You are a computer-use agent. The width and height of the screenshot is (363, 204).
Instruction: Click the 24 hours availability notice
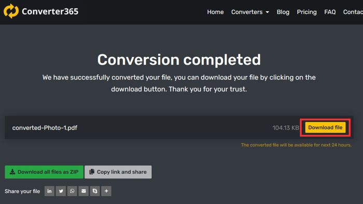click(x=296, y=145)
